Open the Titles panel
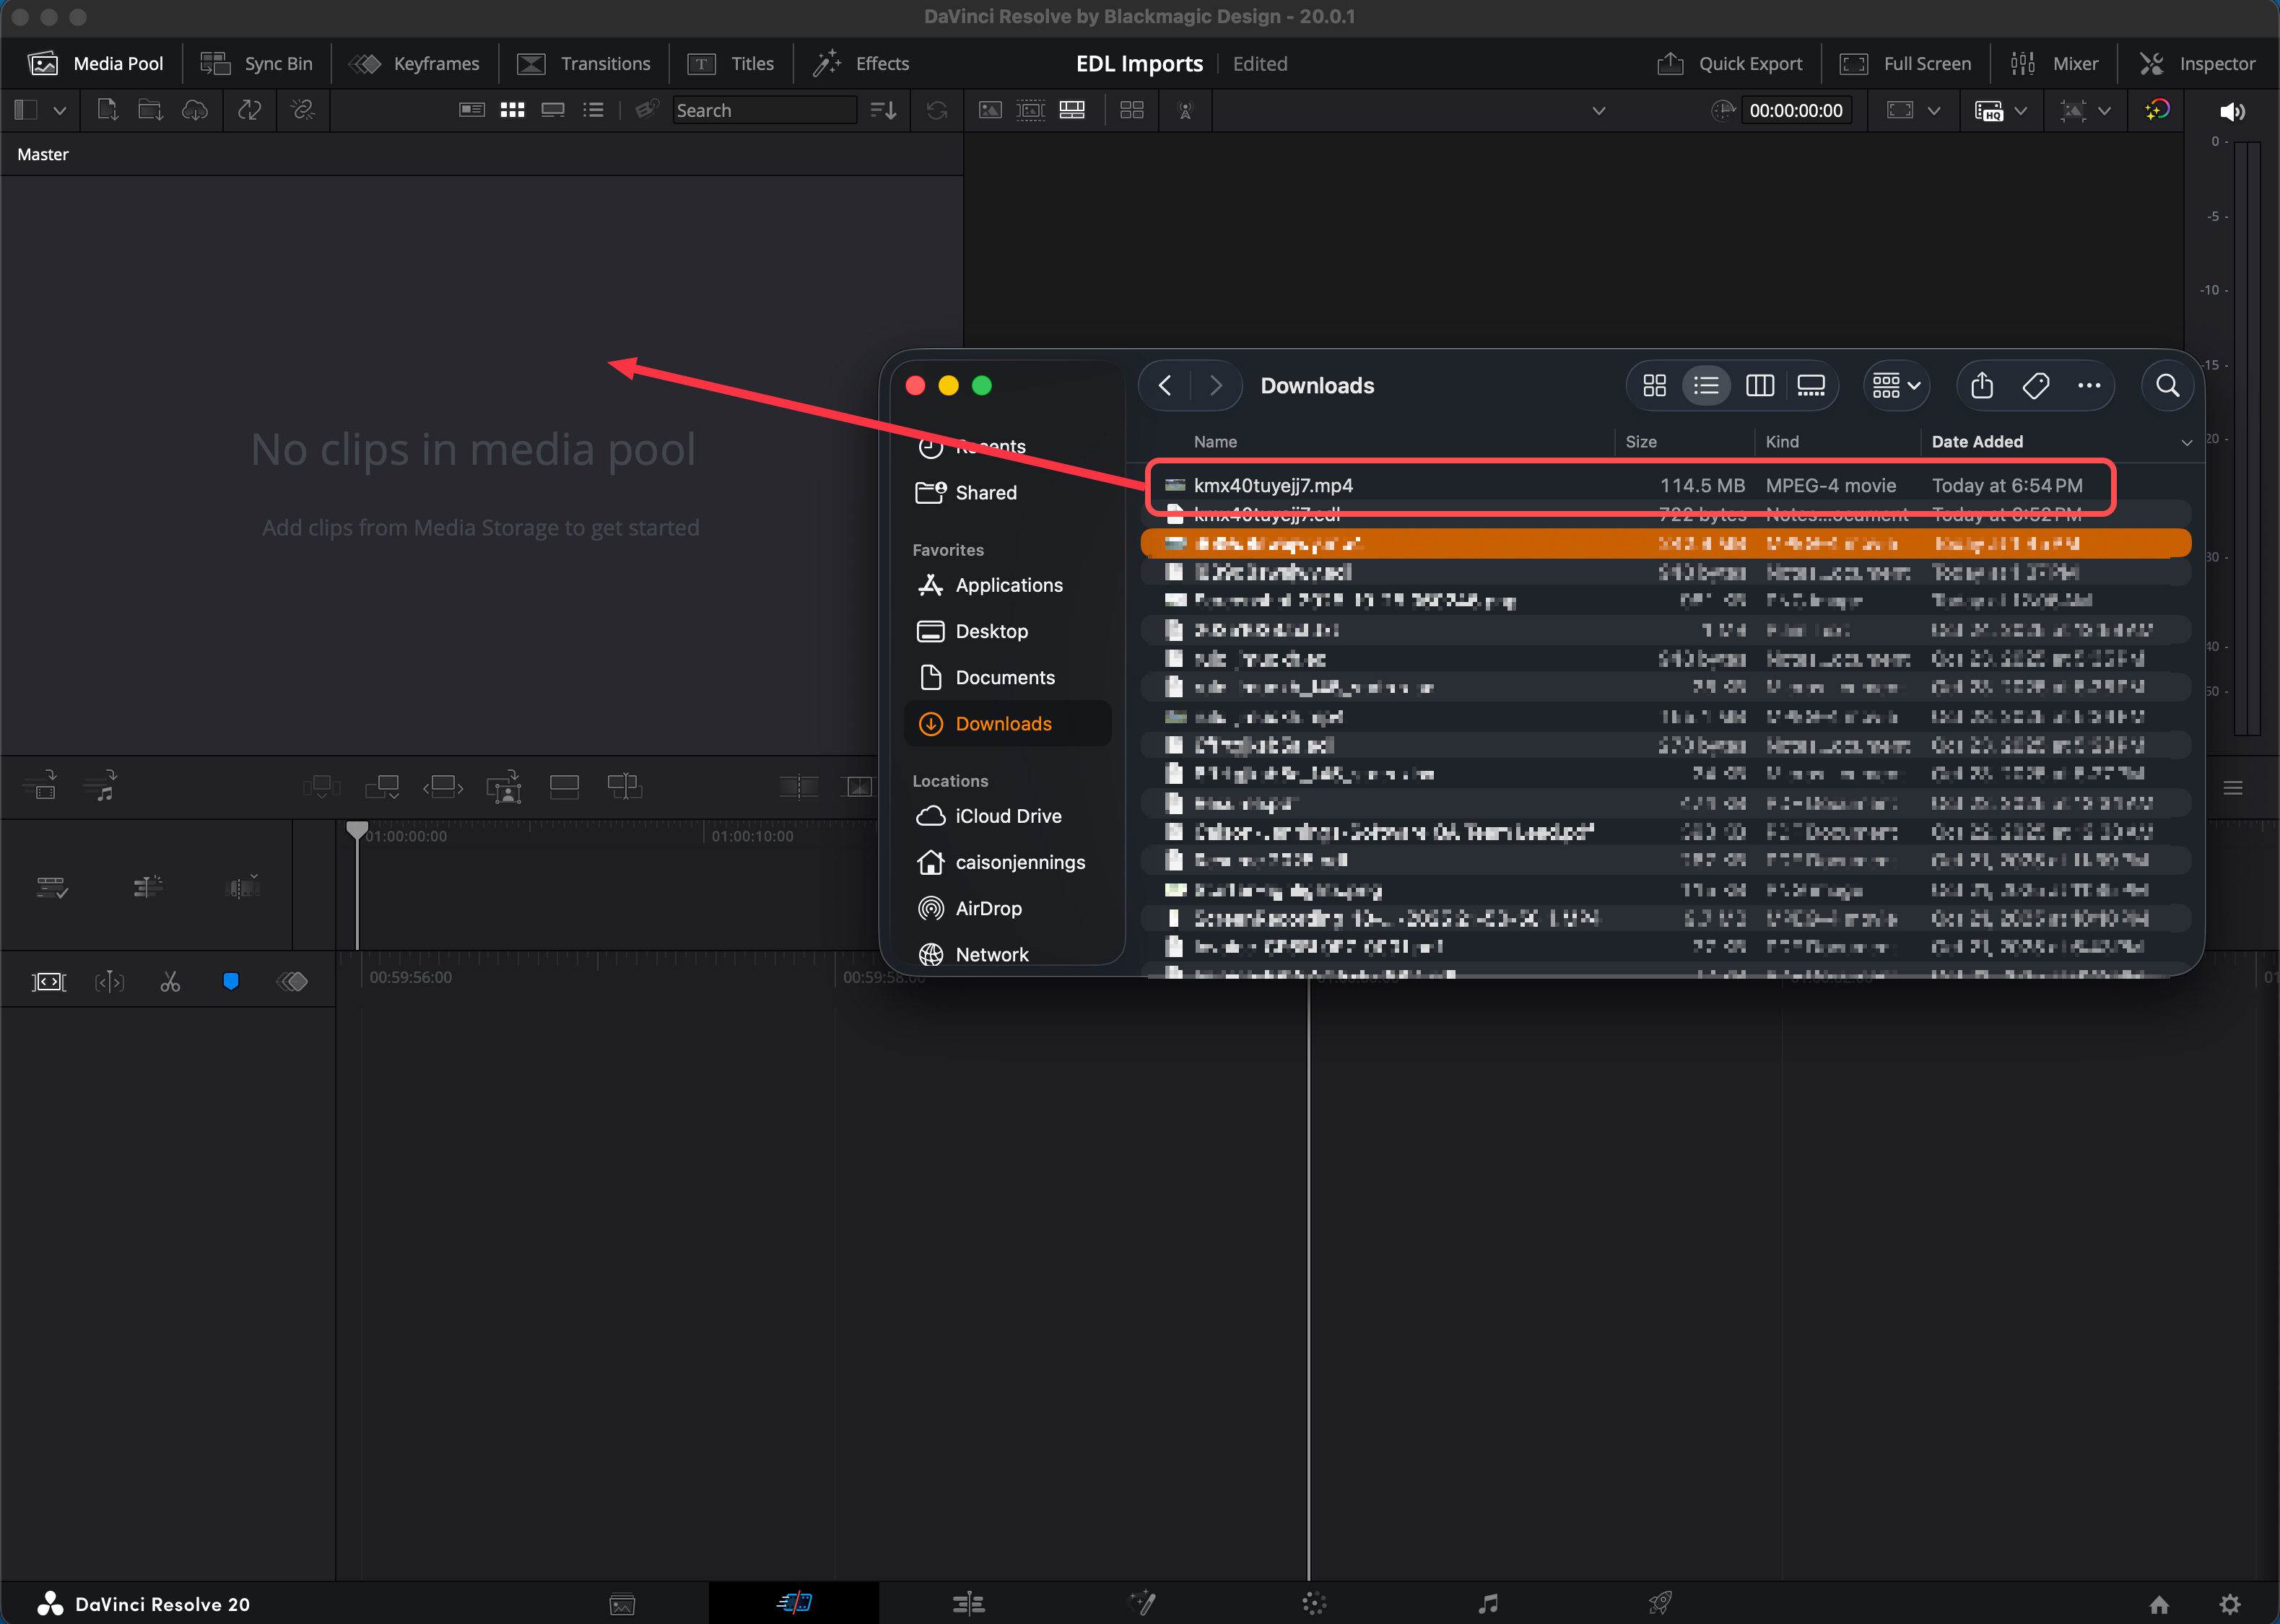This screenshot has height=1624, width=2280. tap(731, 64)
